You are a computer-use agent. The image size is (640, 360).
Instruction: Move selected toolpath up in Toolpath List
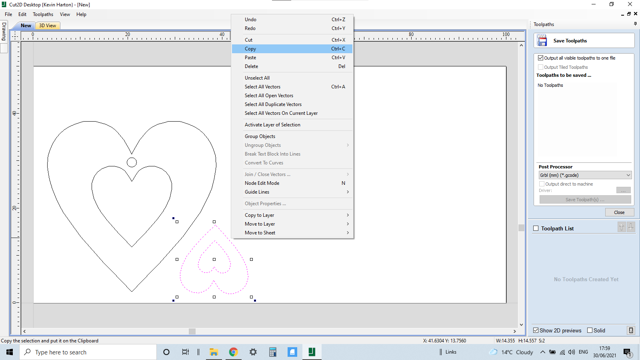click(621, 227)
